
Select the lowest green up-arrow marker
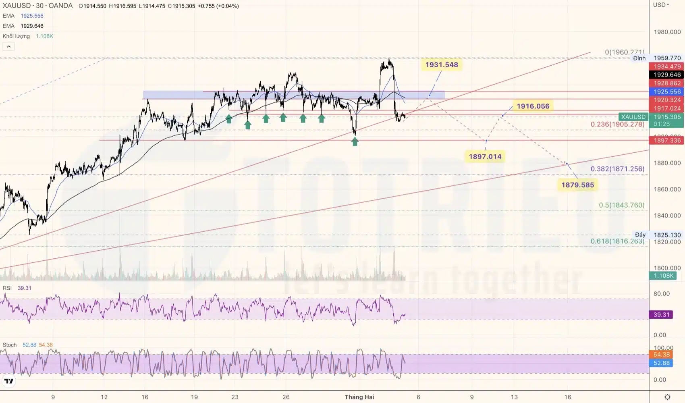[x=355, y=141]
